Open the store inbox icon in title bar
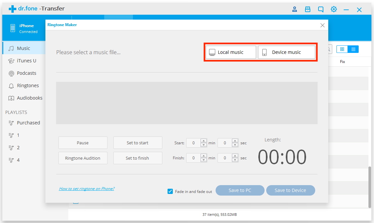The image size is (374, 223). (308, 9)
